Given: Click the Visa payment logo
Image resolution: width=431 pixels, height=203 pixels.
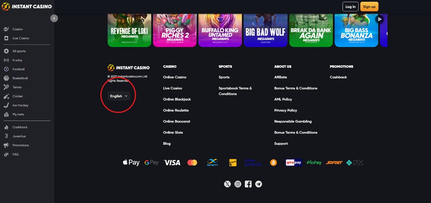Looking at the screenshot, I should (x=172, y=163).
